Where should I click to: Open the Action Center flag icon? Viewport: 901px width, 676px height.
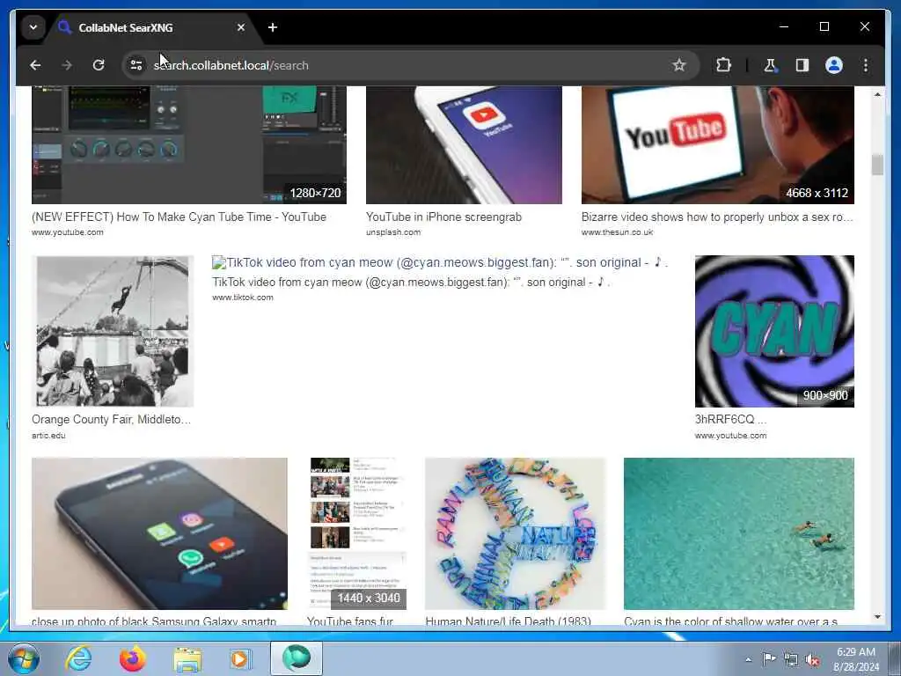point(769,659)
